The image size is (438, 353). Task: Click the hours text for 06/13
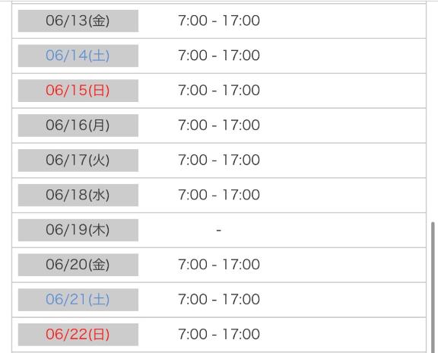pyautogui.click(x=219, y=21)
